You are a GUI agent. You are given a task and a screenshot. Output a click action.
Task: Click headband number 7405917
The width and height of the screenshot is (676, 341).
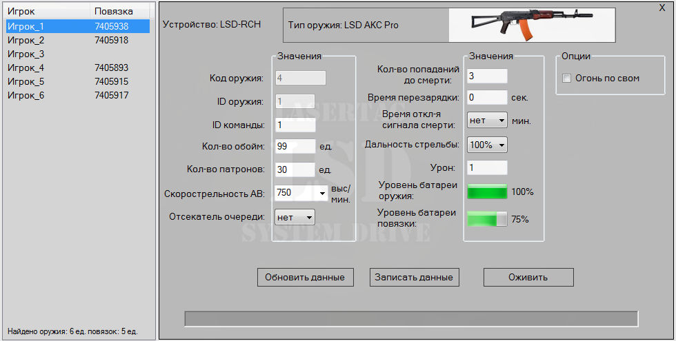tap(112, 95)
